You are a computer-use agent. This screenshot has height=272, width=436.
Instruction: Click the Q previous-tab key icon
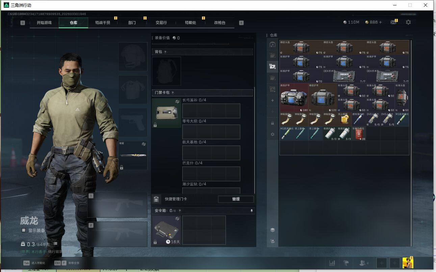click(x=23, y=23)
